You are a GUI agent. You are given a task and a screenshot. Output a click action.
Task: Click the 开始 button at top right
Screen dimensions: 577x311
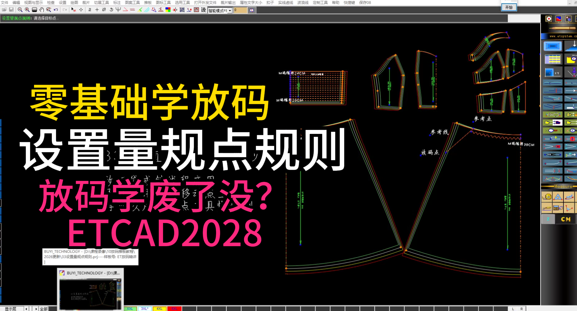509,8
